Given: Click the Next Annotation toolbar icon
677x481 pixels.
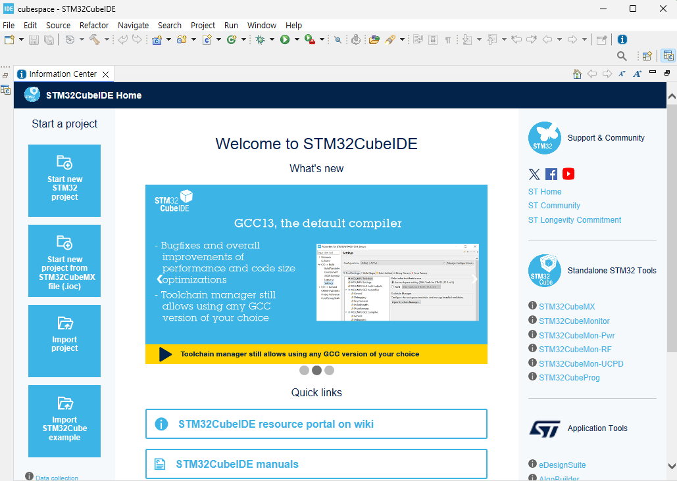Looking at the screenshot, I should tap(466, 39).
